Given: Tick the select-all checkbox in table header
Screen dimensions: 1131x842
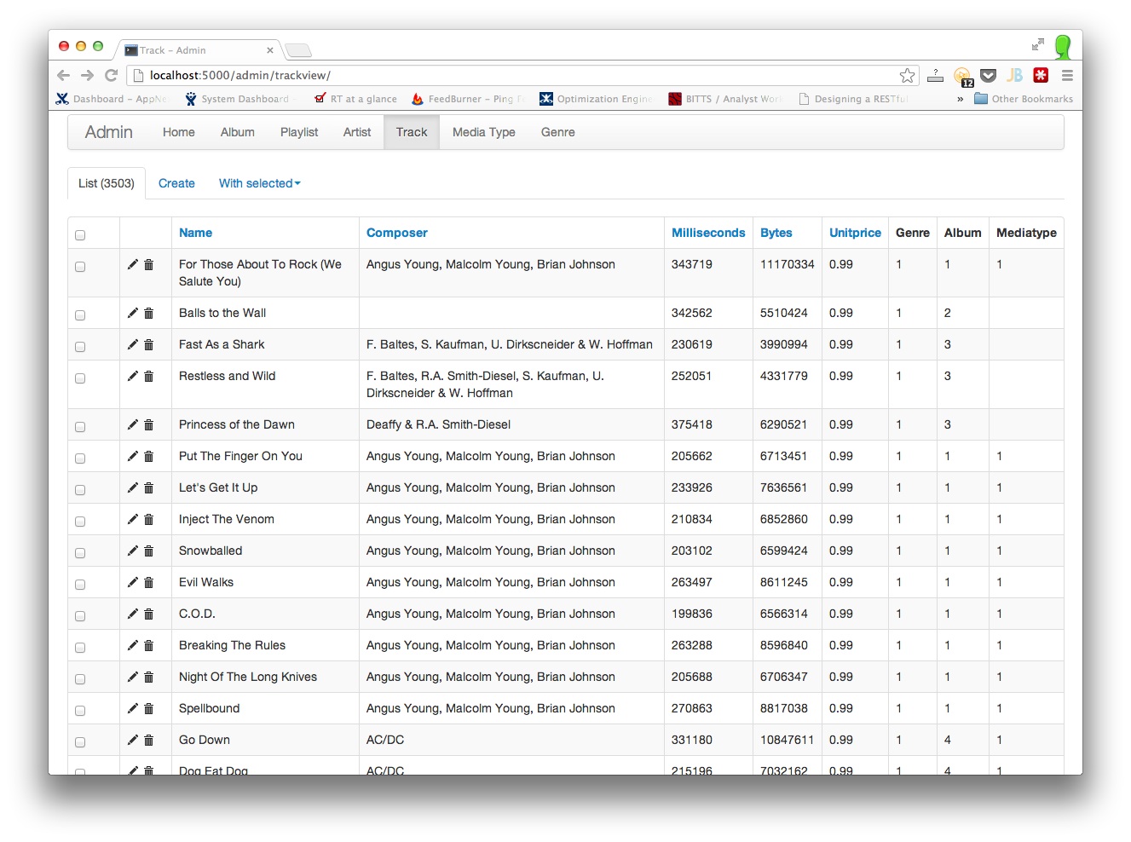Looking at the screenshot, I should (x=80, y=235).
